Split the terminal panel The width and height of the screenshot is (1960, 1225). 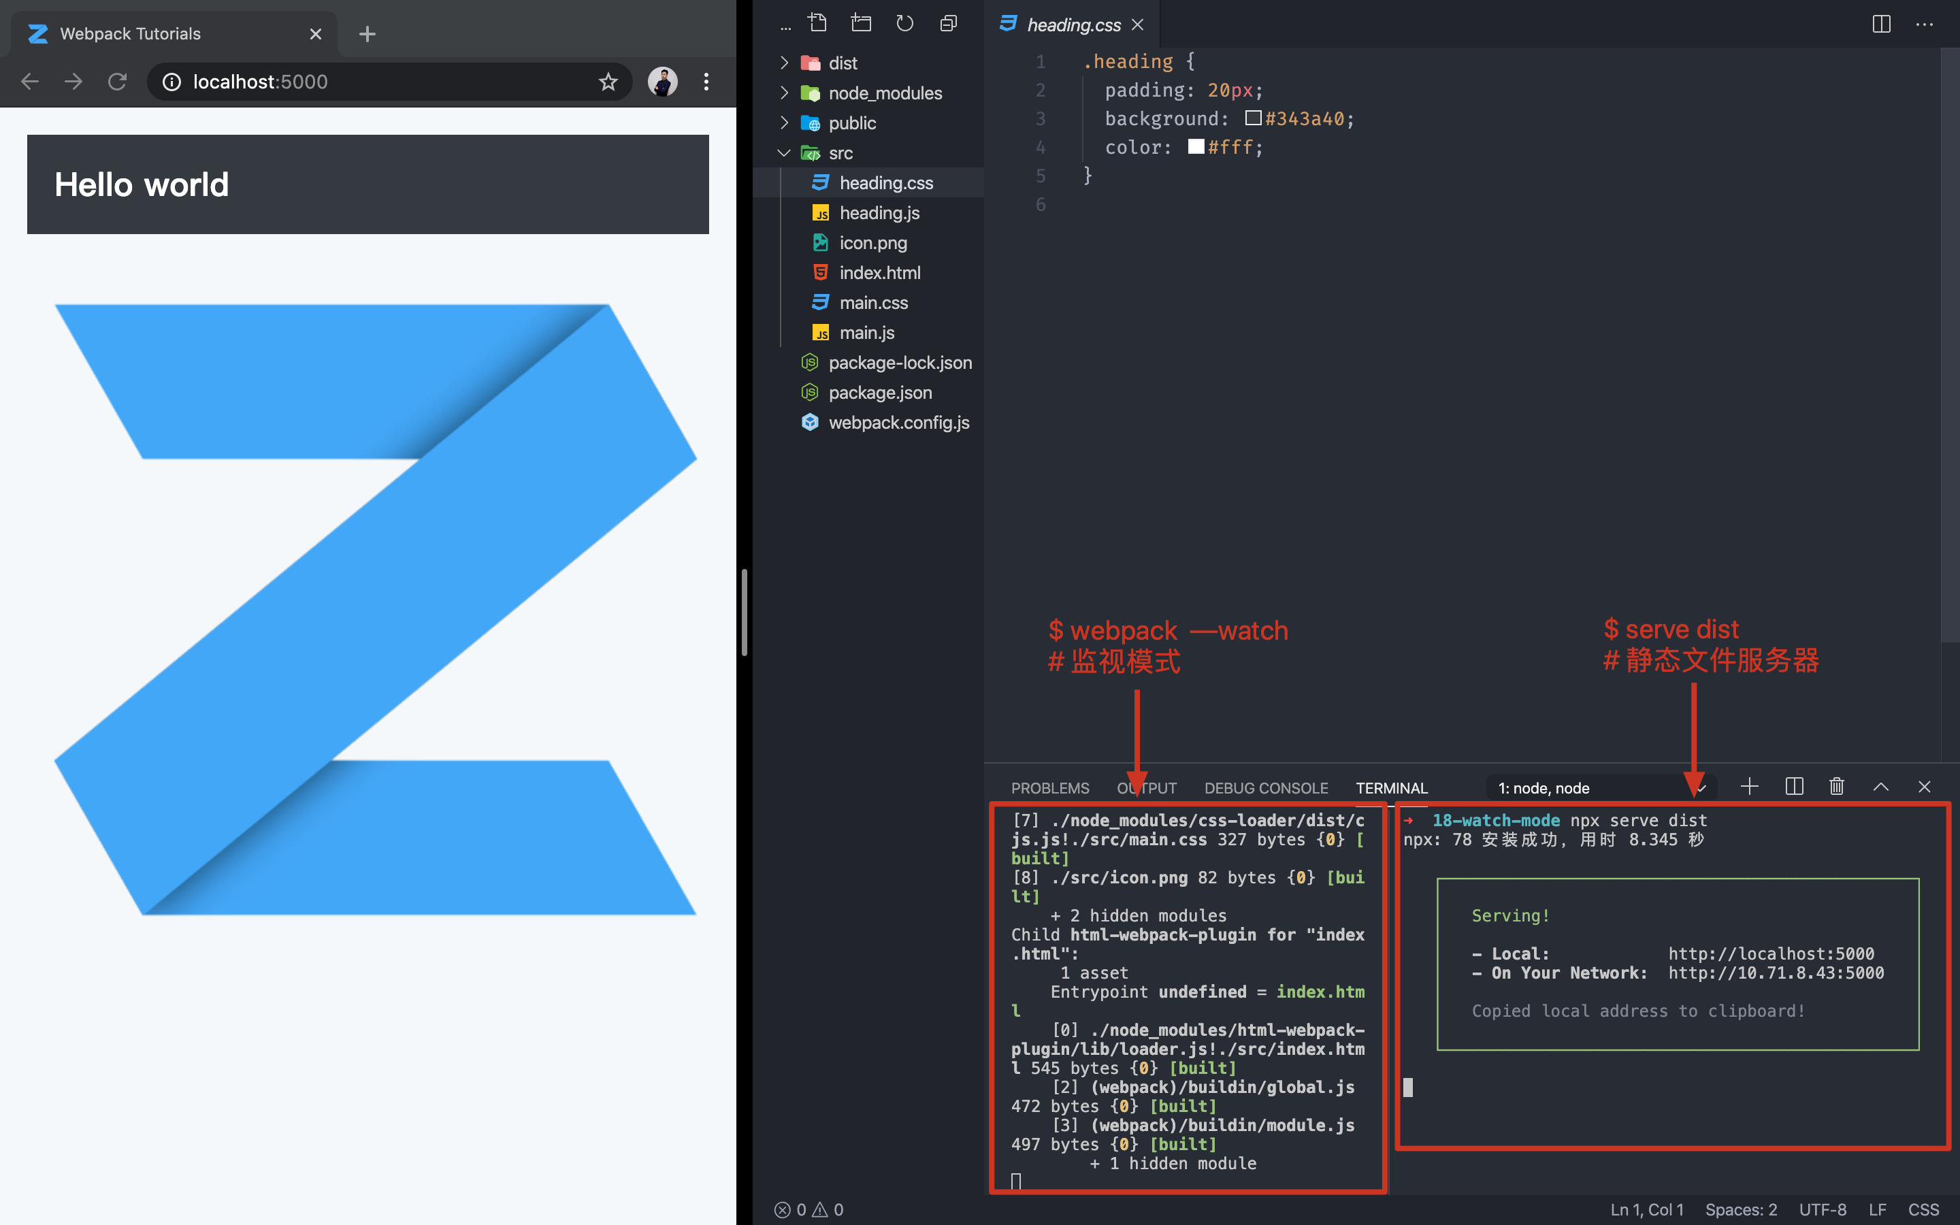tap(1794, 787)
